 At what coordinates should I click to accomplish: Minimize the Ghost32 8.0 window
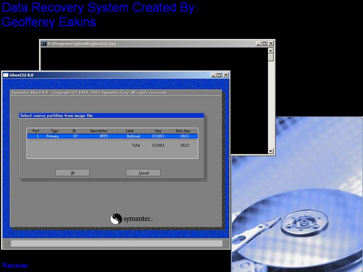(x=213, y=75)
